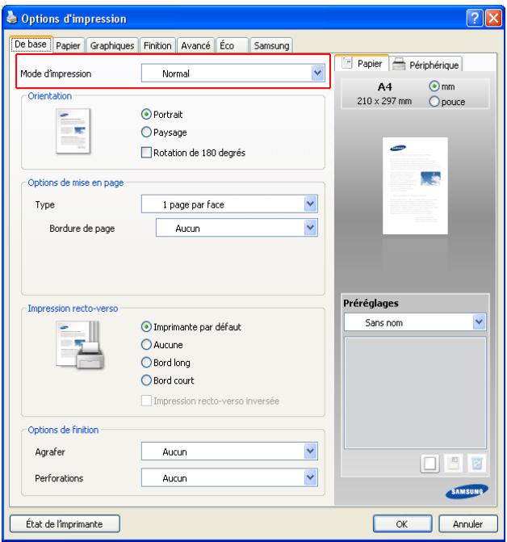507x542 pixels.
Task: Click the État de l'imprimante button
Action: pyautogui.click(x=65, y=523)
